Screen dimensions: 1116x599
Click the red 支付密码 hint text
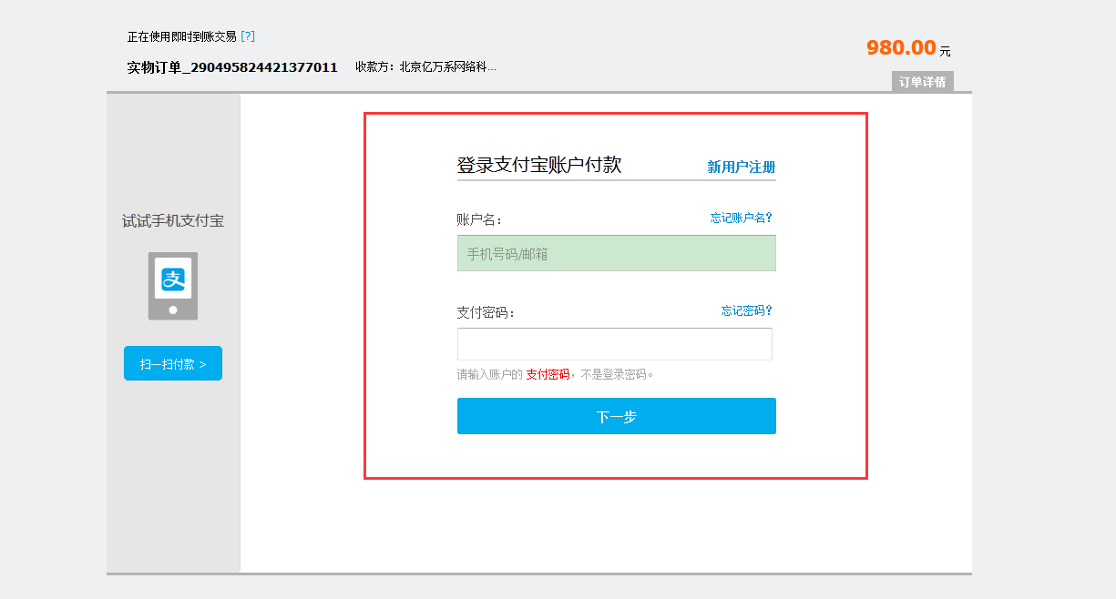(548, 374)
